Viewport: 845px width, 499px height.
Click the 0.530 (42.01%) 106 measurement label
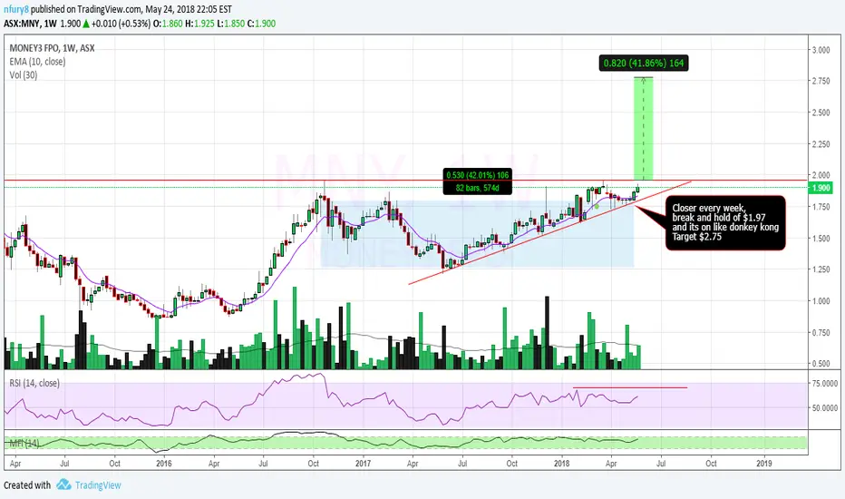tap(478, 175)
